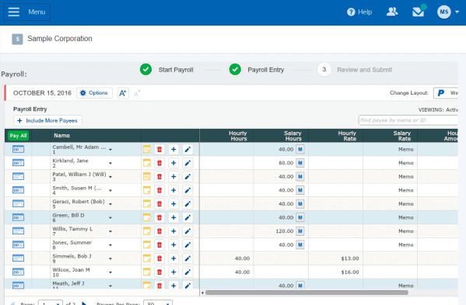Delete the Patel, William row
Screen dimensions: 466x305
(159, 177)
